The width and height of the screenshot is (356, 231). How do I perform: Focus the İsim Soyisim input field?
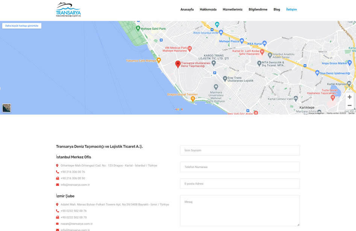point(240,150)
